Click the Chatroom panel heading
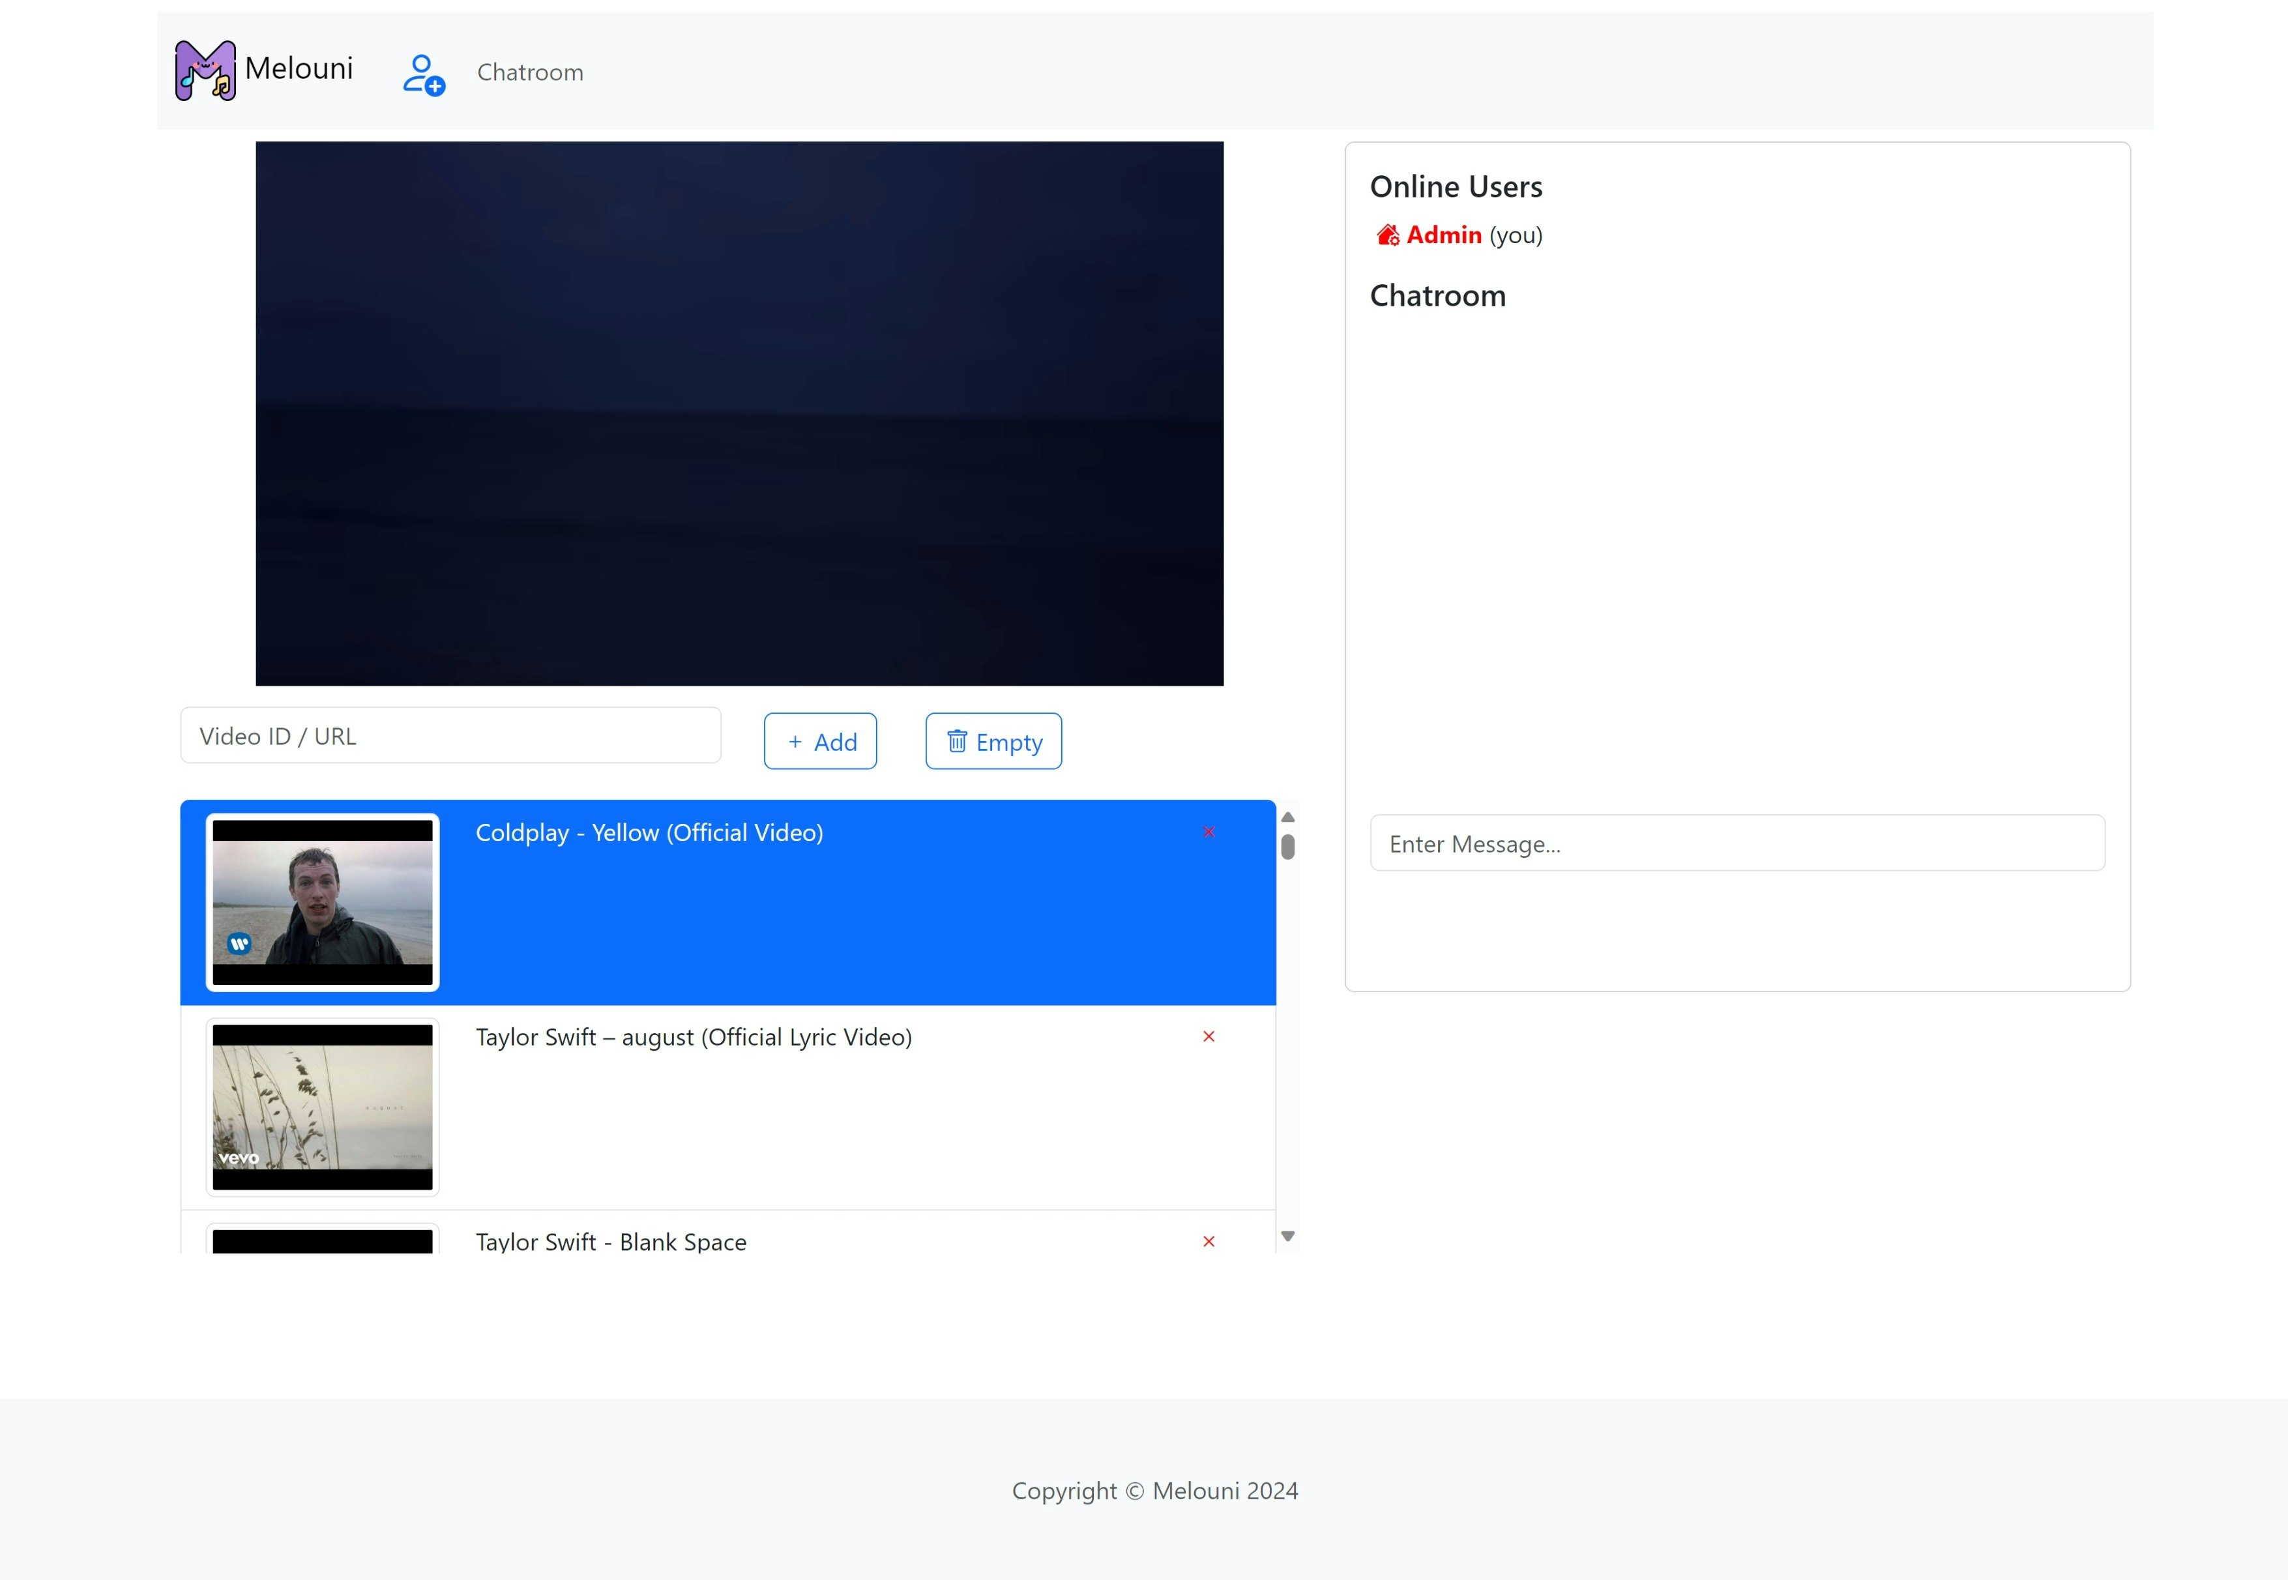The width and height of the screenshot is (2288, 1580). pyautogui.click(x=1437, y=295)
